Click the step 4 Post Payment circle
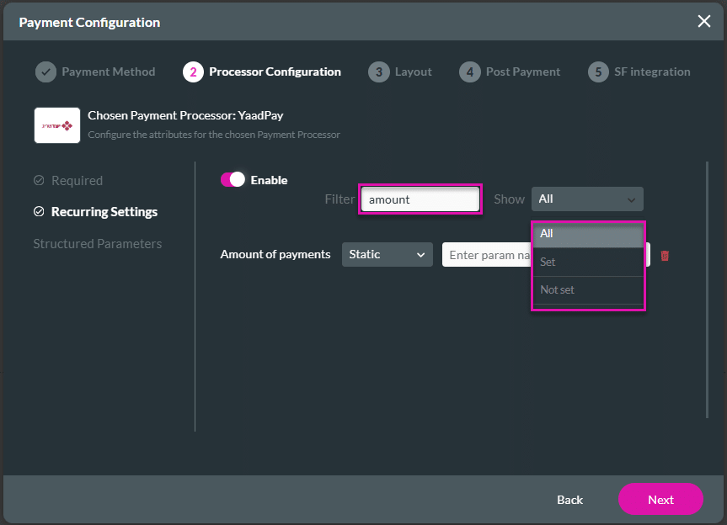 point(469,72)
